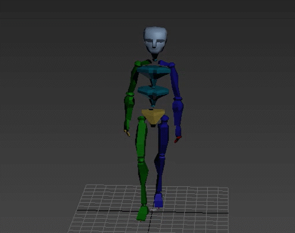
Task: Select the lower teal spine segment
Action: click(x=154, y=96)
